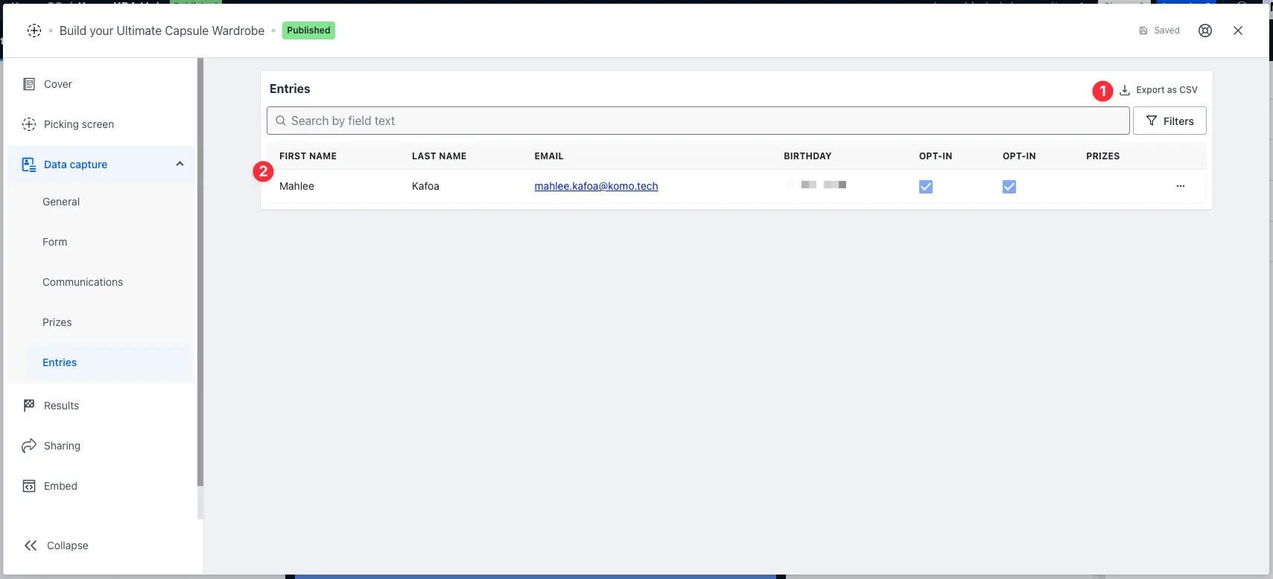Open the row actions ellipsis for Mahlee

[x=1181, y=186]
